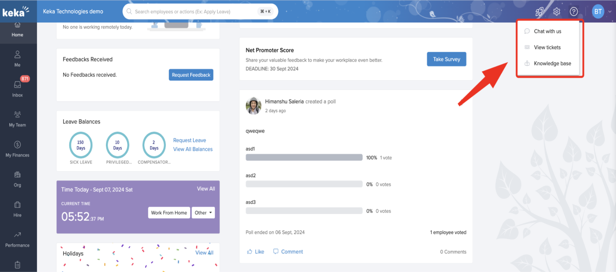Click the Request Leave link
This screenshot has height=272, width=616.
pyautogui.click(x=189, y=140)
